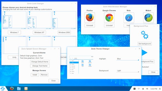
Task: Click the power button in the tray
Action: click(x=160, y=89)
